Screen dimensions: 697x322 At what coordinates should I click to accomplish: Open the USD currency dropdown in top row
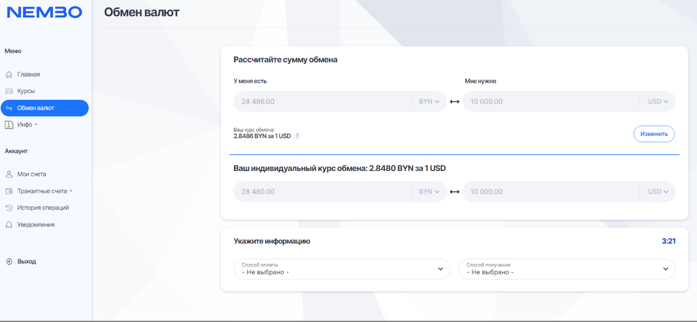[x=658, y=102]
